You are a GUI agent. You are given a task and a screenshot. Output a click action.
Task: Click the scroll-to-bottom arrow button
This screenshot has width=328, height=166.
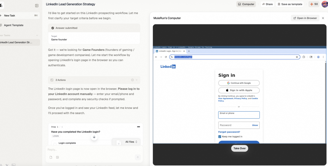[x=94, y=137]
